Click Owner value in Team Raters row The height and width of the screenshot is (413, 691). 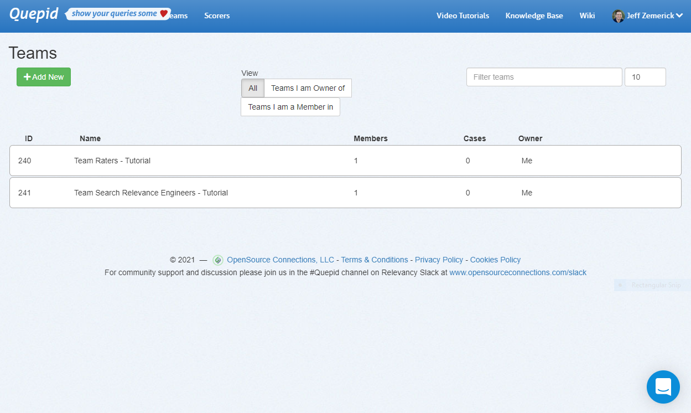pos(527,161)
